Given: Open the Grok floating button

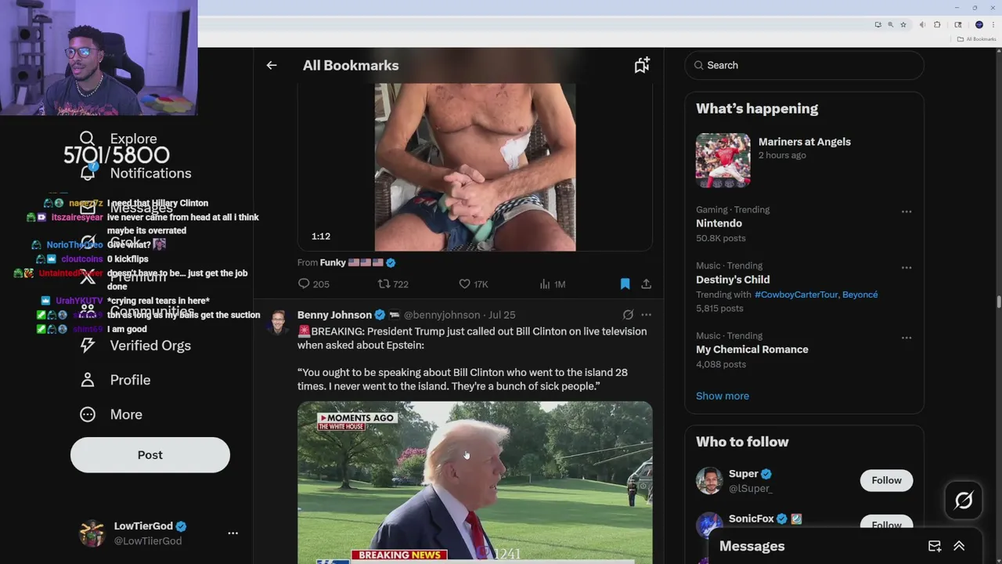Looking at the screenshot, I should tap(964, 501).
